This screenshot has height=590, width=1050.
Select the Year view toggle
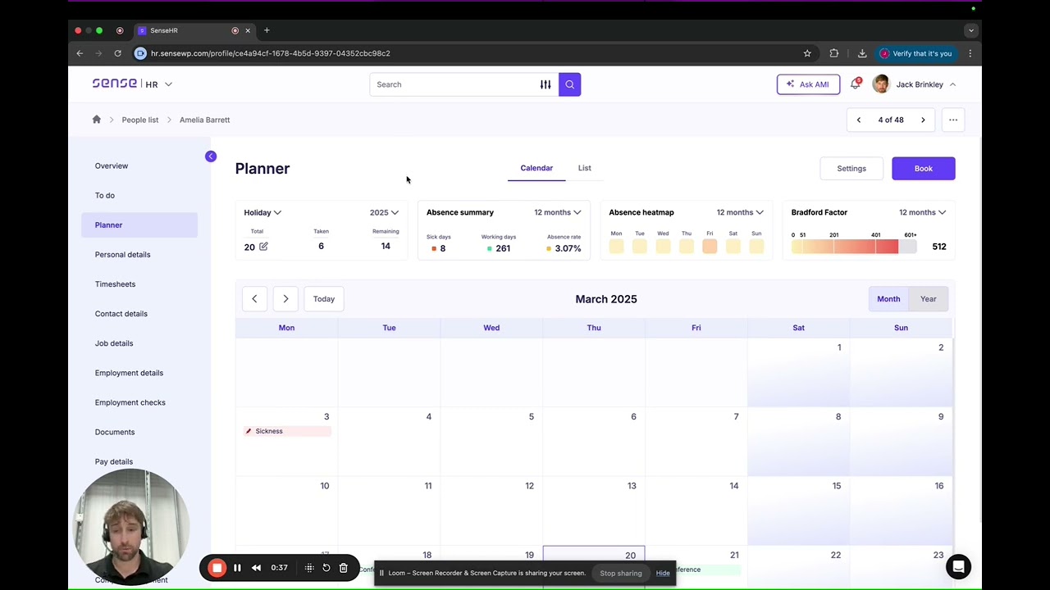pyautogui.click(x=929, y=299)
